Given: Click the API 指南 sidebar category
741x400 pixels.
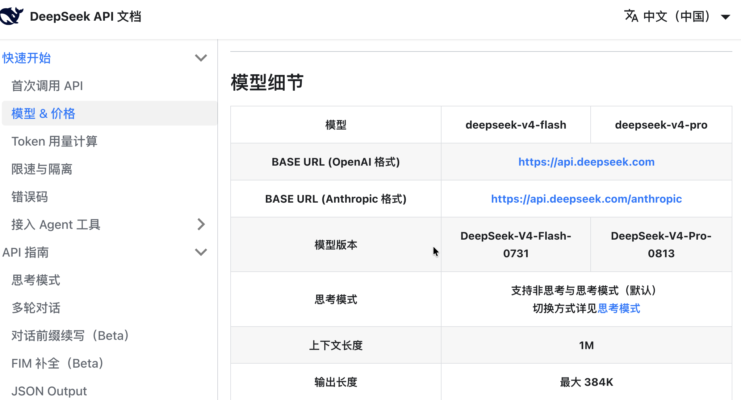Looking at the screenshot, I should point(26,252).
